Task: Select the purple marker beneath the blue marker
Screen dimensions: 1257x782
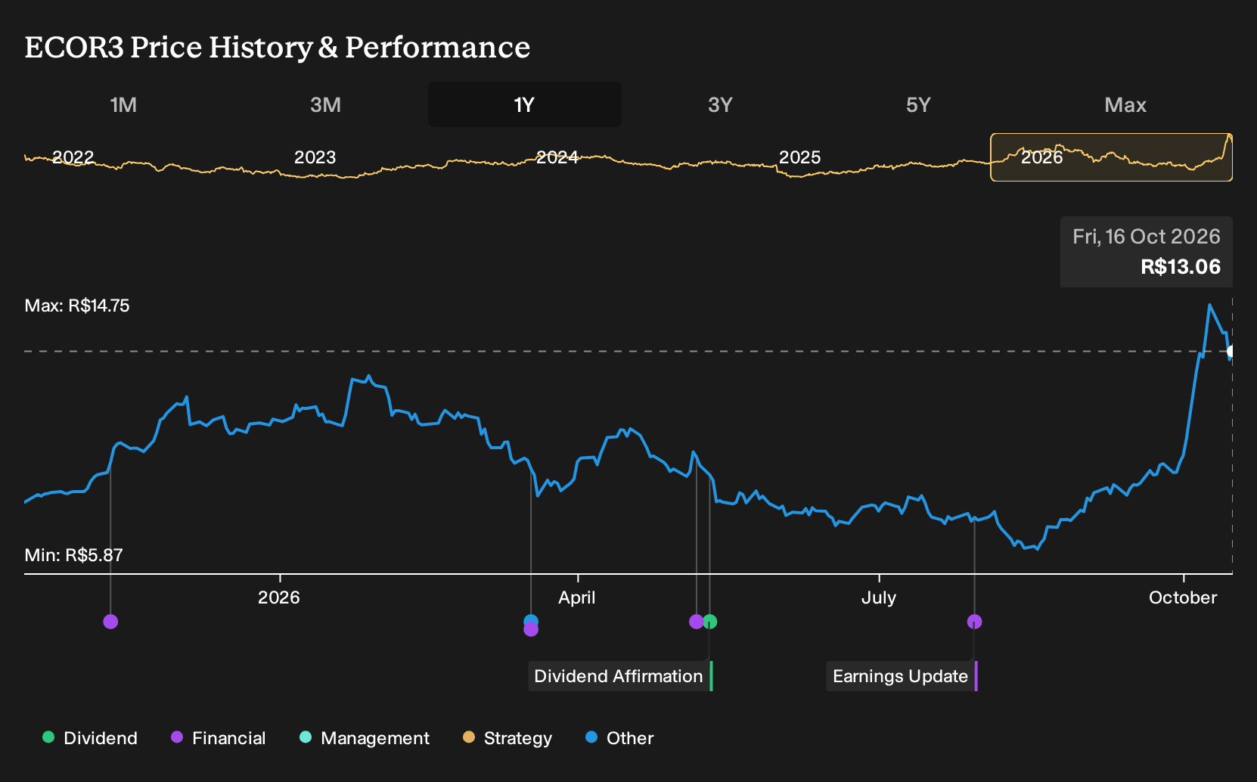Action: [531, 629]
